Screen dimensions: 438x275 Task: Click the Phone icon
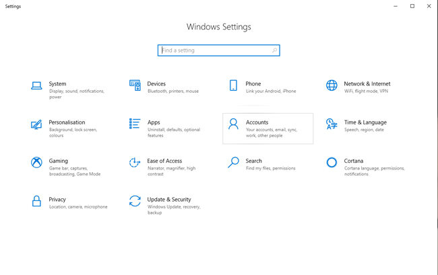click(233, 85)
